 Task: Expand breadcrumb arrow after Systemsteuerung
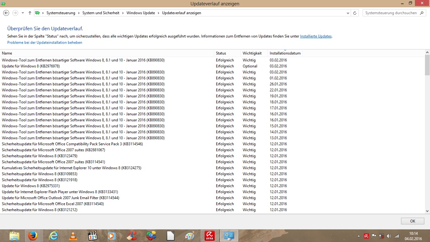coord(79,13)
